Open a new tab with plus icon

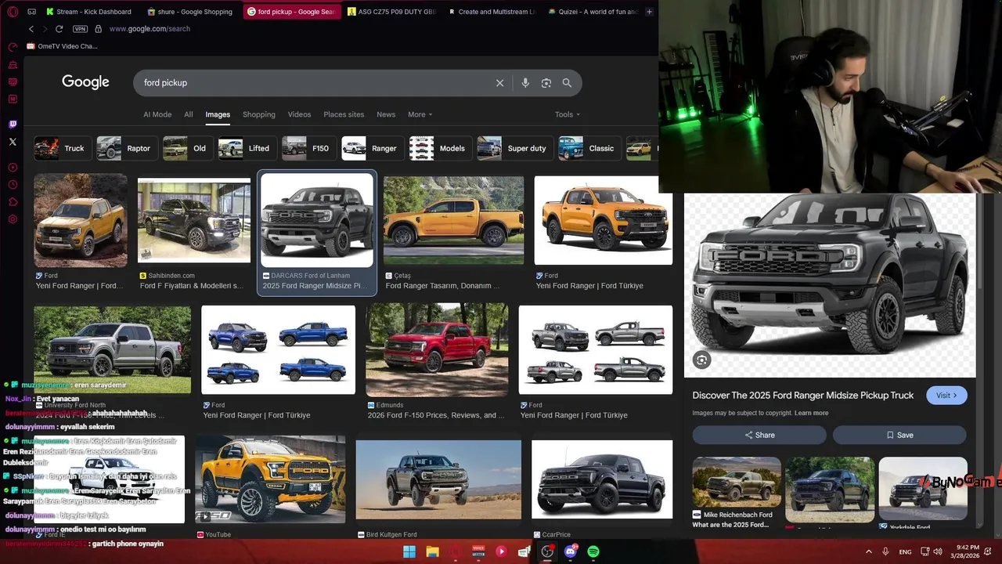pos(649,12)
